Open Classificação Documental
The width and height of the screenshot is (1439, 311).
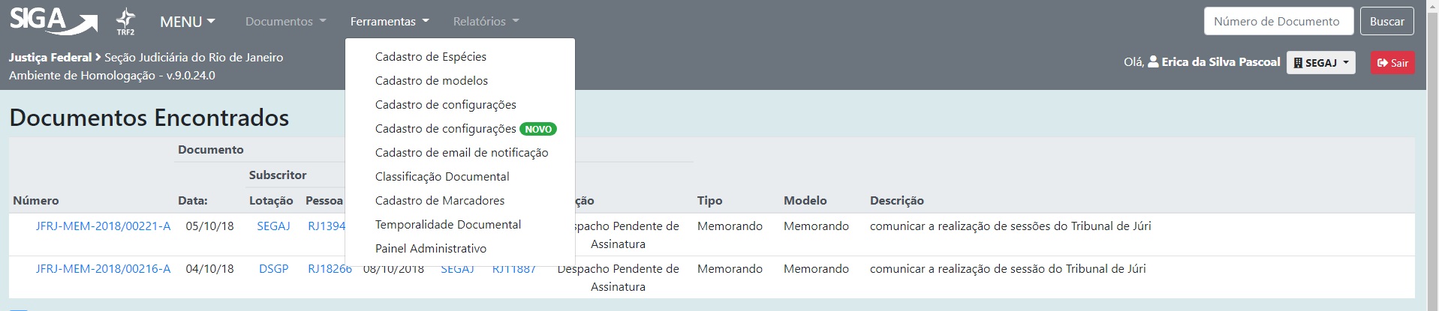click(441, 177)
